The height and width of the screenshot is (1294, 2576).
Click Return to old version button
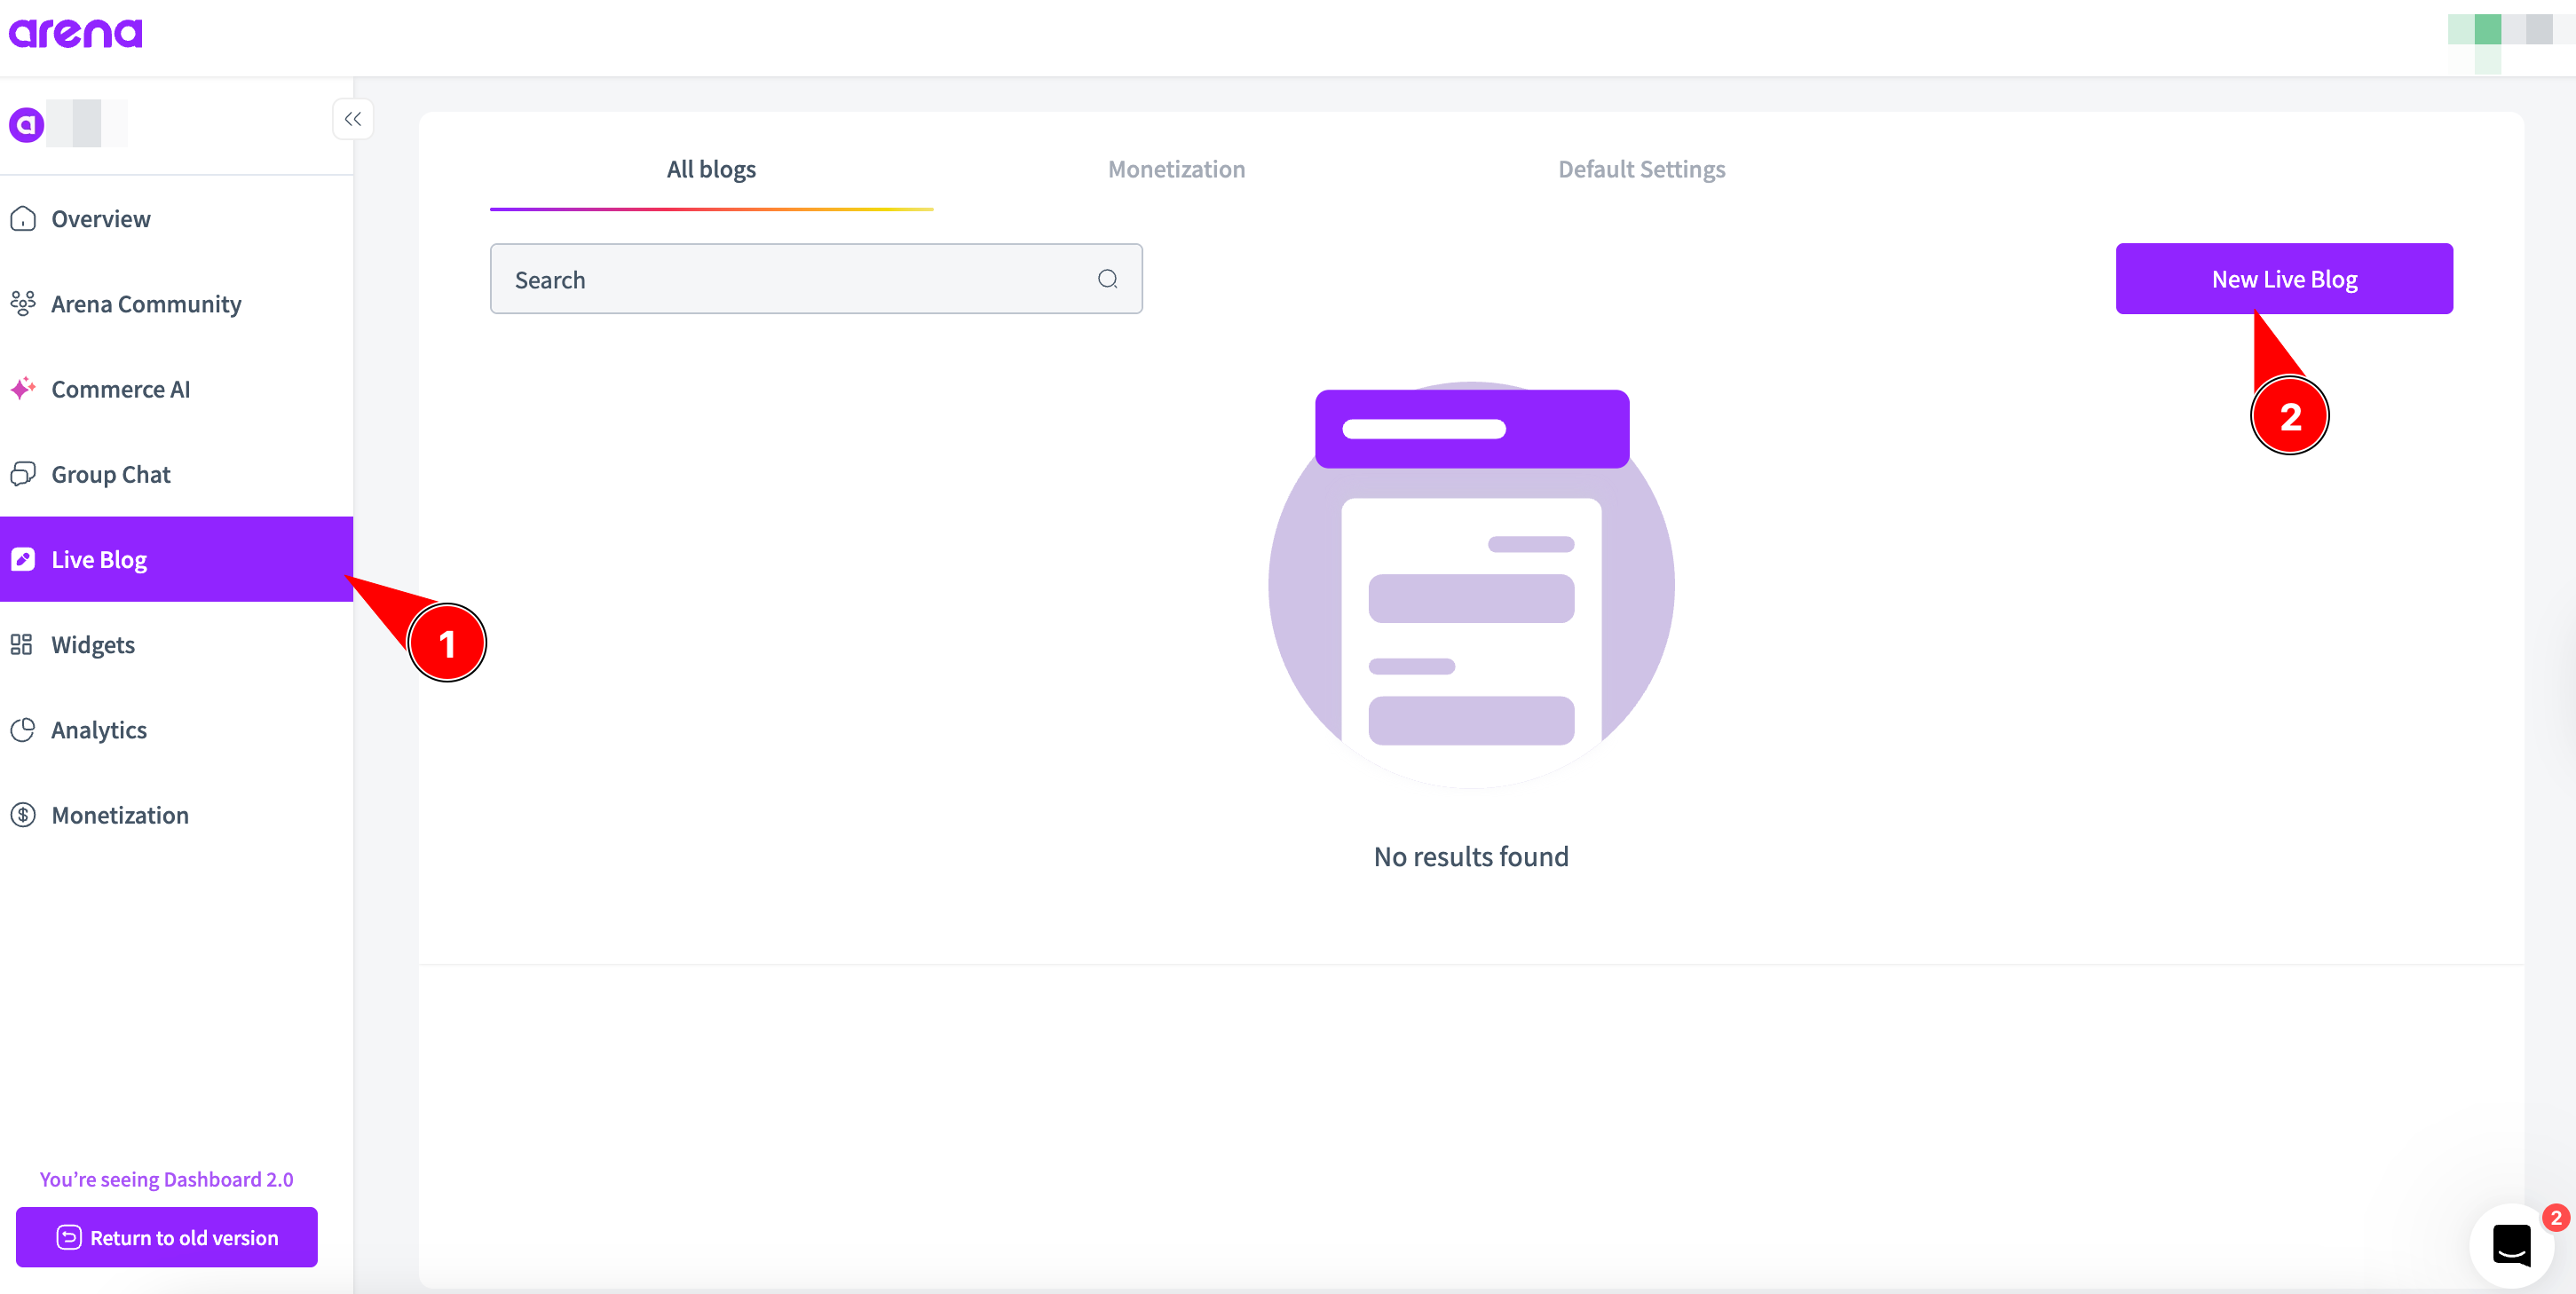click(167, 1237)
